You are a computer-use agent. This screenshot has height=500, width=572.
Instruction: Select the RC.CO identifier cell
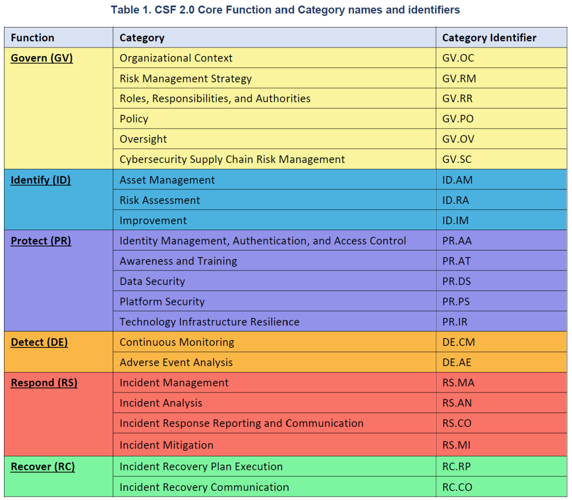tap(501, 487)
